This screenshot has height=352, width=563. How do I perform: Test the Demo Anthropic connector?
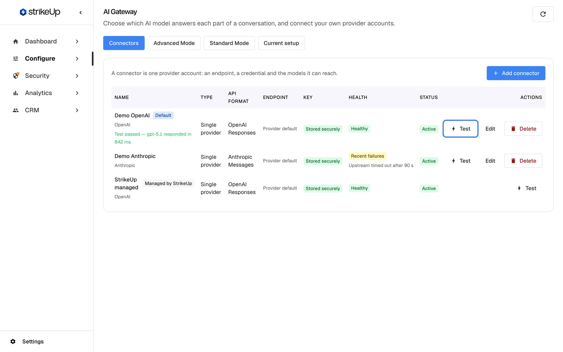[x=461, y=161]
